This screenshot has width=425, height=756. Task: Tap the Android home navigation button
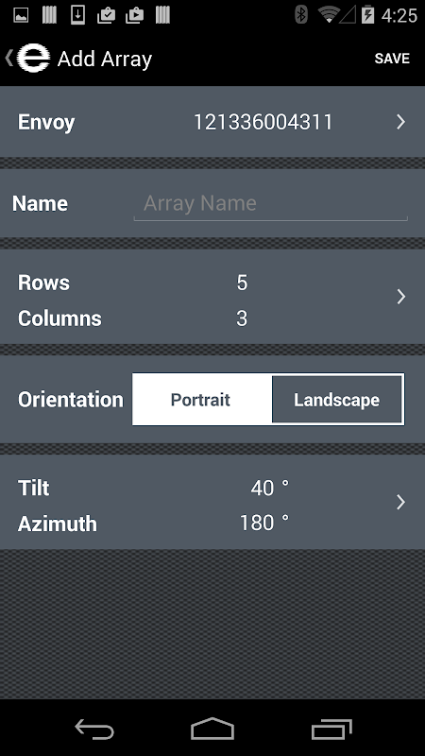[x=212, y=729]
